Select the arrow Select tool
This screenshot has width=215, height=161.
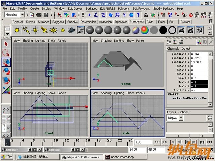coord(6,44)
